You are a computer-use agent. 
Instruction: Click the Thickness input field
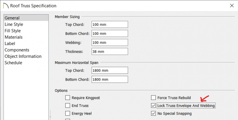pos(110,52)
